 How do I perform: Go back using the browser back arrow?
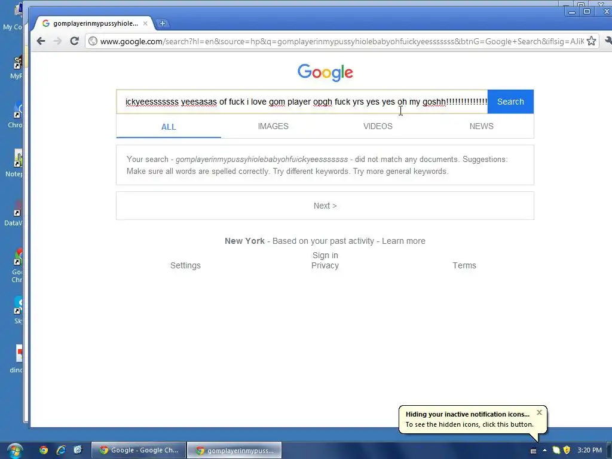click(41, 41)
